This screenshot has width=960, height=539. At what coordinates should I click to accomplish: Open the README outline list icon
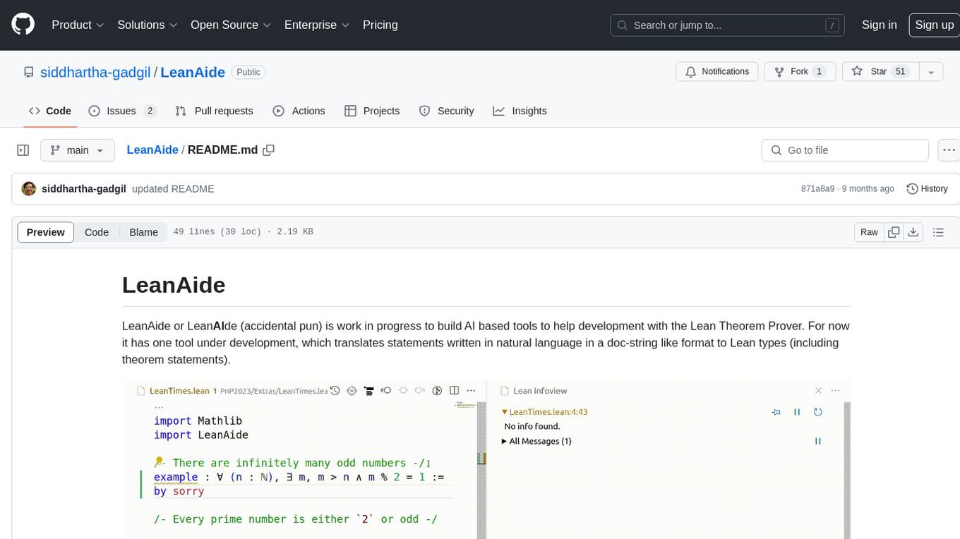938,232
